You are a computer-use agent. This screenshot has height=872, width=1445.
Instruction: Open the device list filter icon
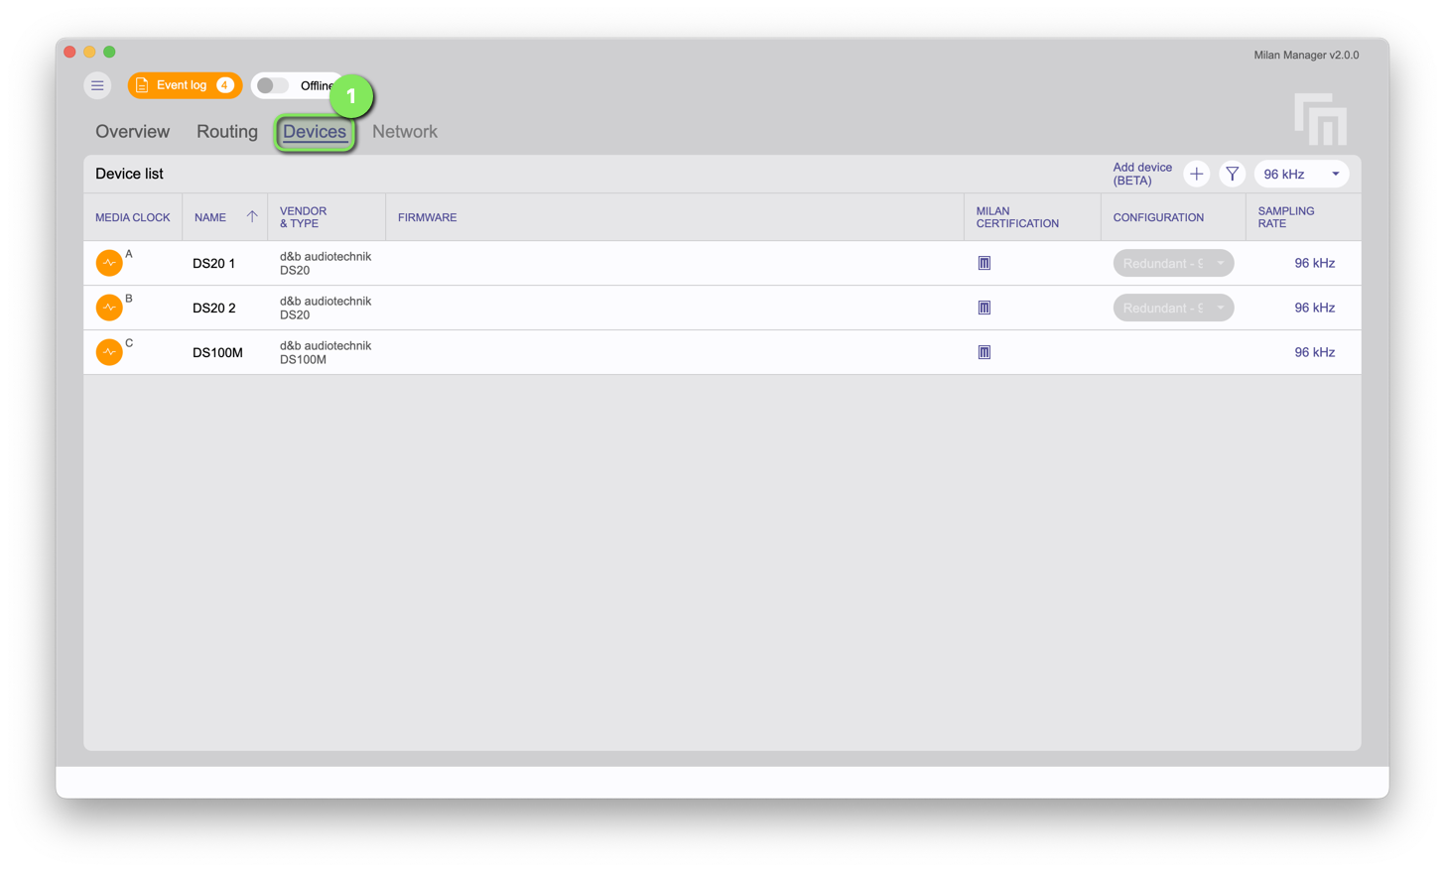pyautogui.click(x=1232, y=174)
